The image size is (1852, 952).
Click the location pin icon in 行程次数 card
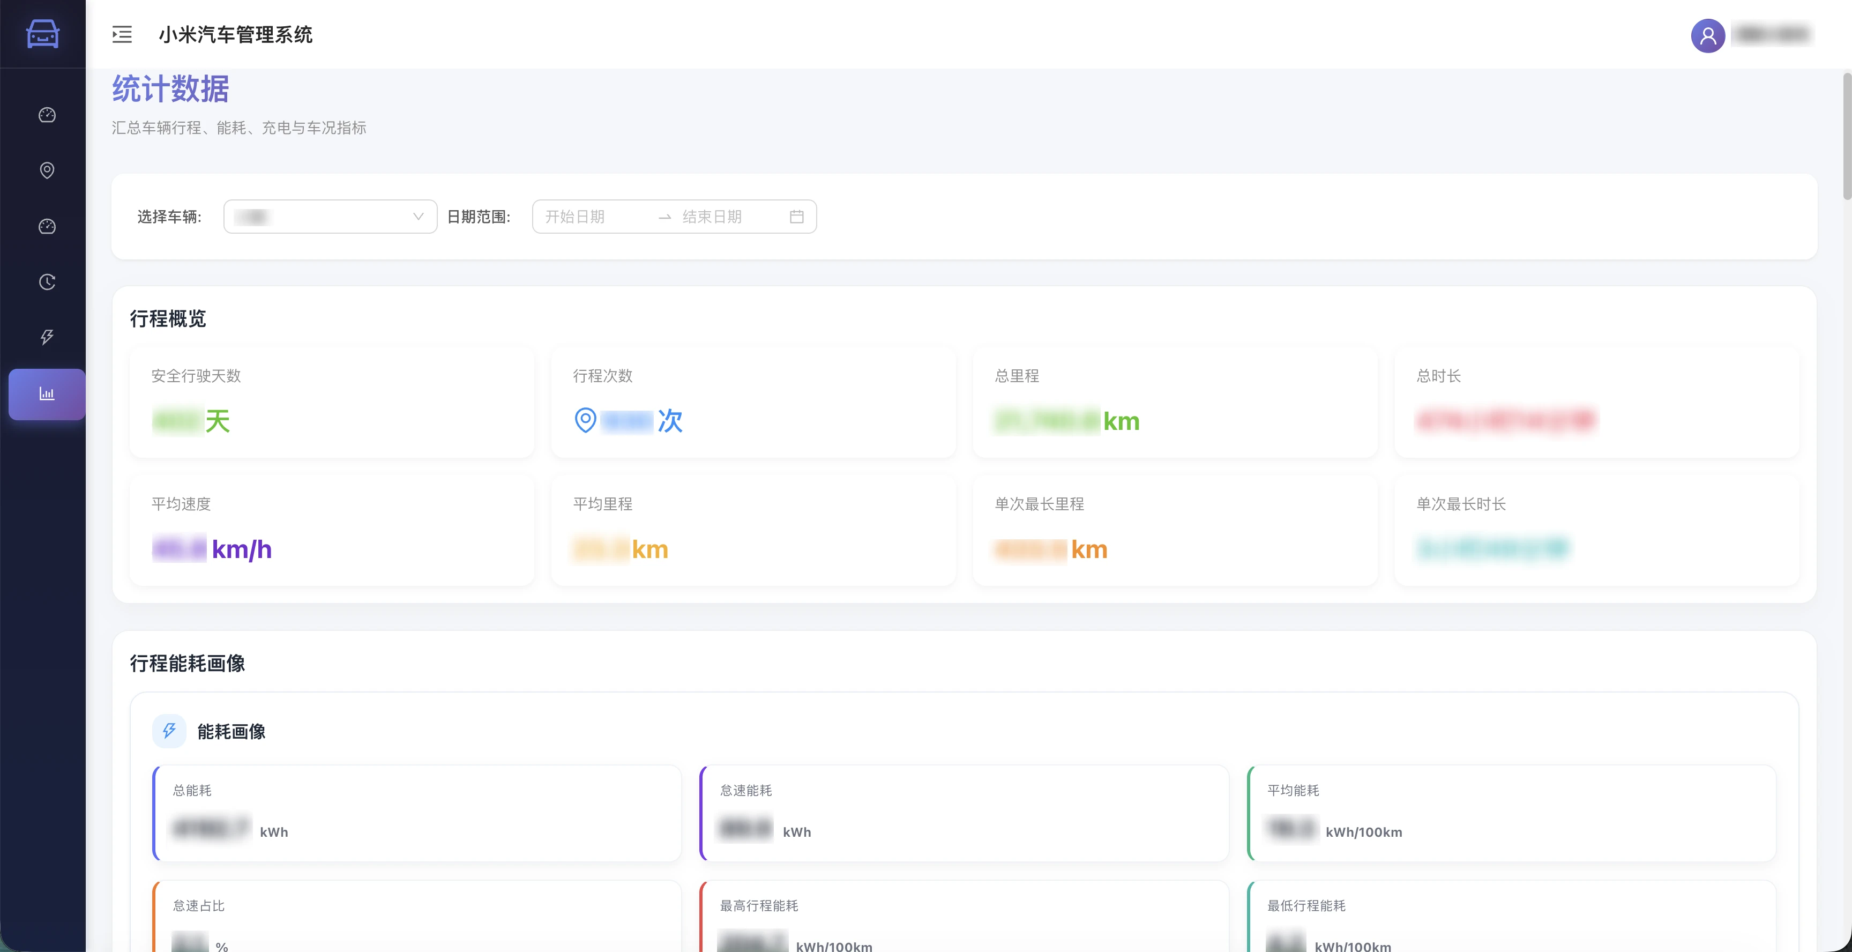click(x=585, y=421)
